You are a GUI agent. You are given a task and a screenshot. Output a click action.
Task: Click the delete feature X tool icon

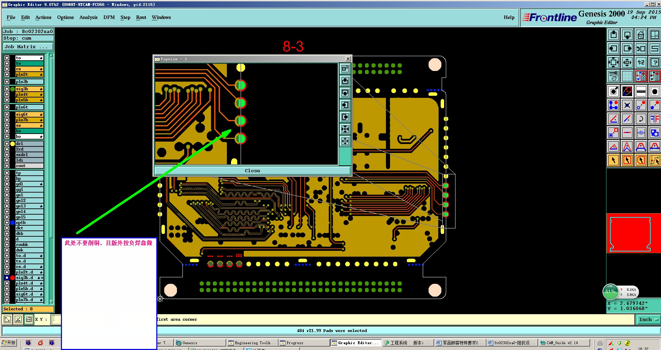(x=627, y=105)
